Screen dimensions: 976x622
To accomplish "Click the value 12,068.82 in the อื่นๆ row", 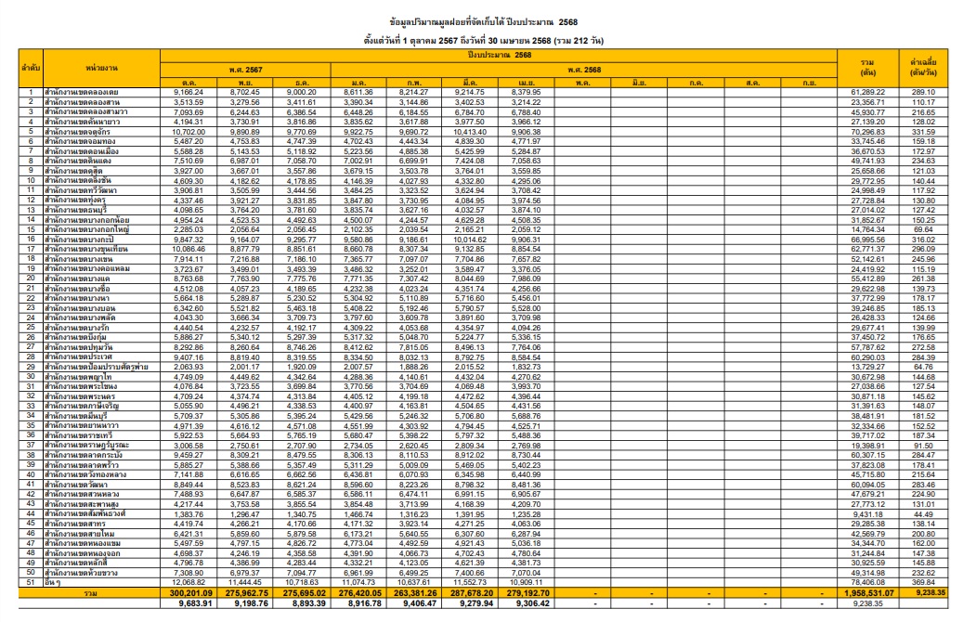I will coord(188,583).
